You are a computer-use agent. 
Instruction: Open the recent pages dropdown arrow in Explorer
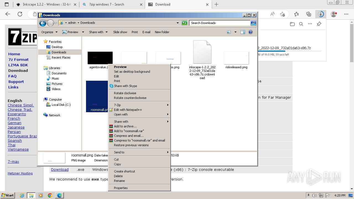tap(56, 23)
